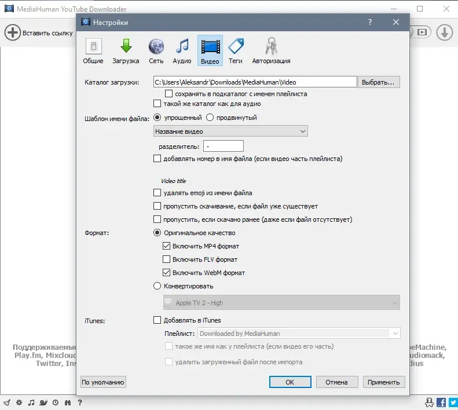
Task: Enable skipping download if file exists
Action: coord(157,206)
